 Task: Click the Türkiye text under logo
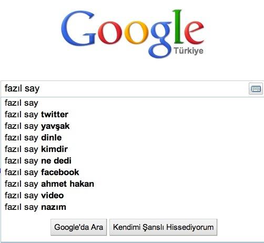189,51
